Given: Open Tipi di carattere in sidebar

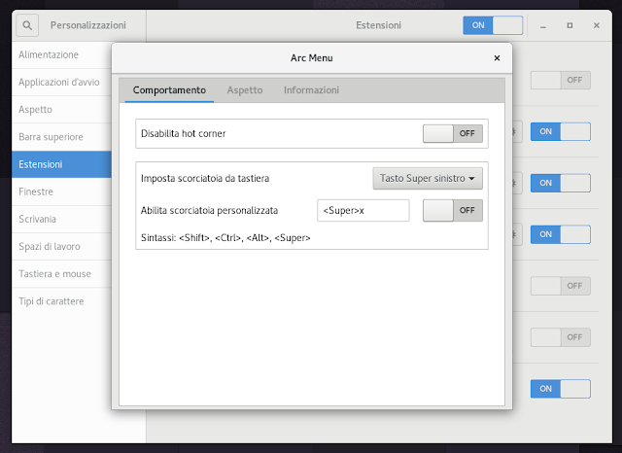Looking at the screenshot, I should point(61,301).
